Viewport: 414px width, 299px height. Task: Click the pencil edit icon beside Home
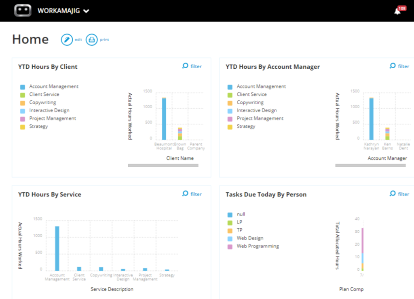[x=67, y=40]
